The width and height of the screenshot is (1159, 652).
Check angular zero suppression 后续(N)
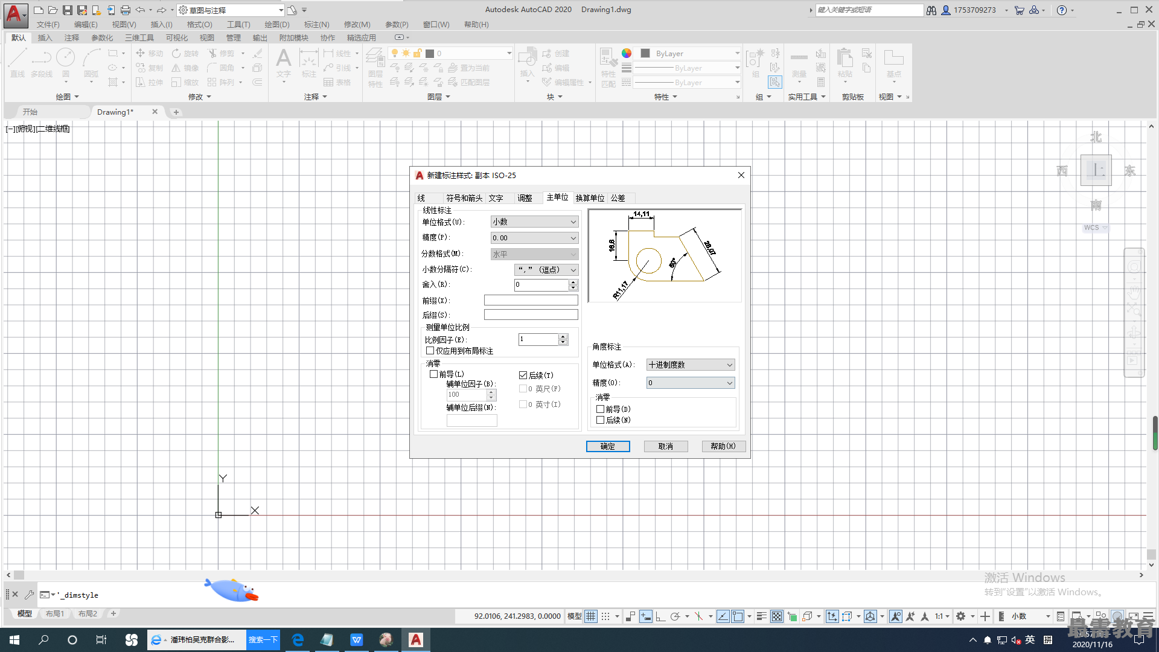[x=601, y=420]
